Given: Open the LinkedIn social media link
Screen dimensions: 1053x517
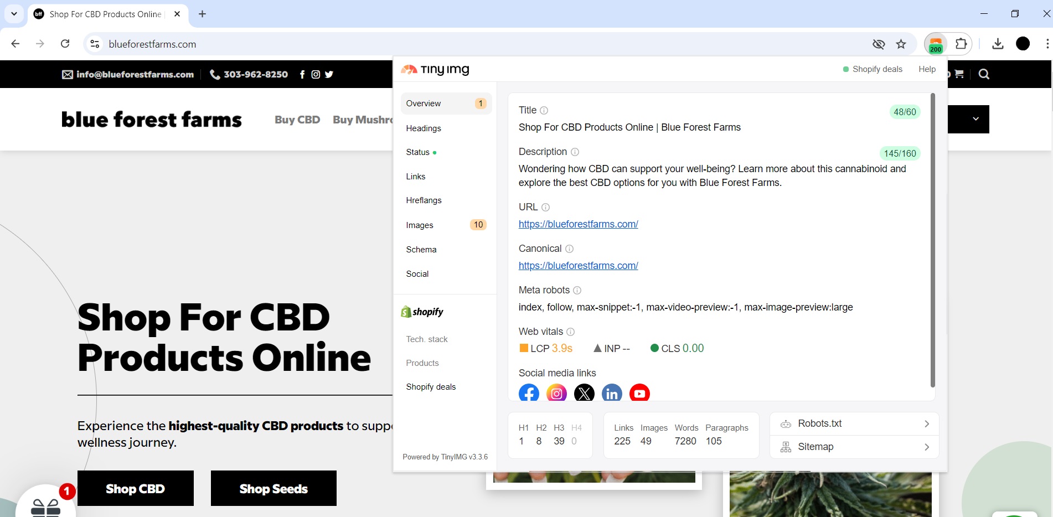Looking at the screenshot, I should pyautogui.click(x=612, y=393).
